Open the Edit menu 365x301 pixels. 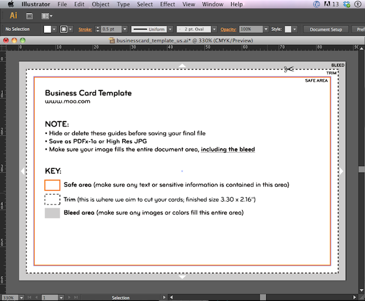coord(79,4)
